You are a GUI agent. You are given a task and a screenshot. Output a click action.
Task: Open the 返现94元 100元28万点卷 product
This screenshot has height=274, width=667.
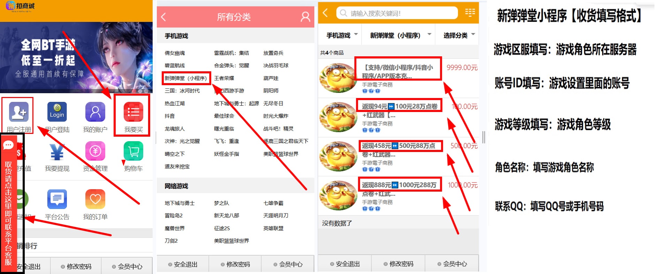[399, 106]
